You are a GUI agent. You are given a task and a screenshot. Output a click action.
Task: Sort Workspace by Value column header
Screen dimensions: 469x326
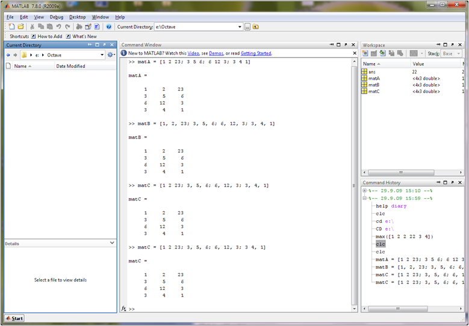[x=435, y=64]
